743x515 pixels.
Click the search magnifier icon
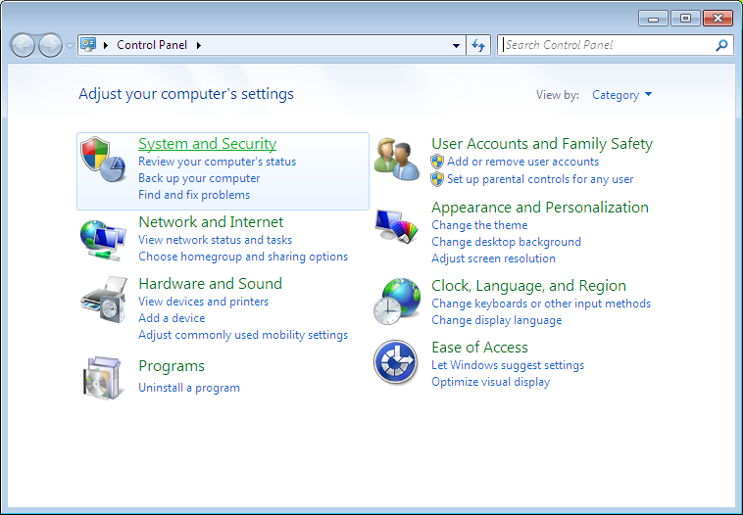tap(721, 45)
